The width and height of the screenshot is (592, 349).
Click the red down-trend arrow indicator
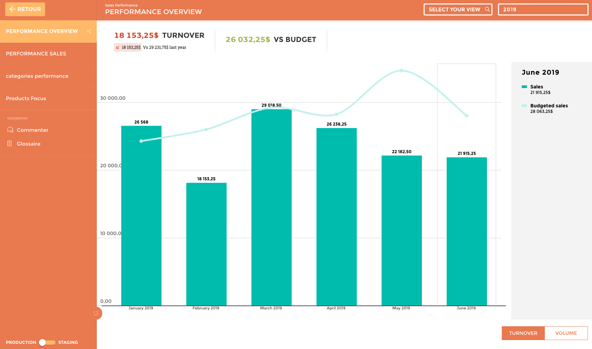(118, 47)
